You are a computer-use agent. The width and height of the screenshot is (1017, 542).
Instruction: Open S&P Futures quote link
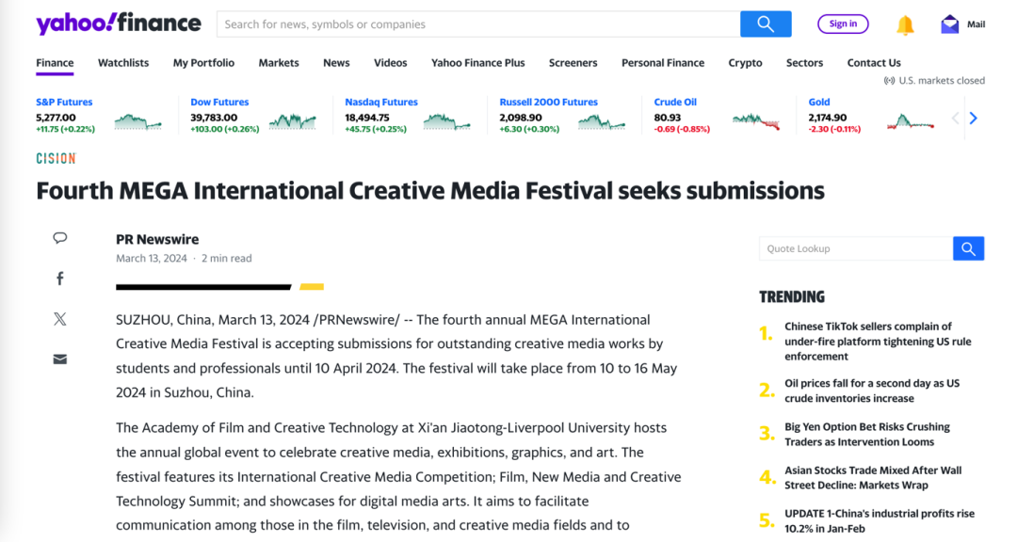tap(64, 102)
